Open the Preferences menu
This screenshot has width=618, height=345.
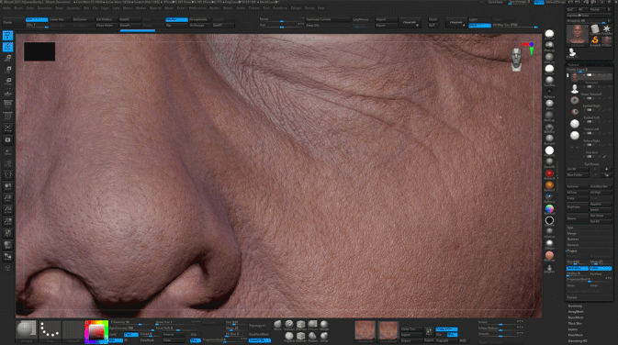pyautogui.click(x=197, y=8)
